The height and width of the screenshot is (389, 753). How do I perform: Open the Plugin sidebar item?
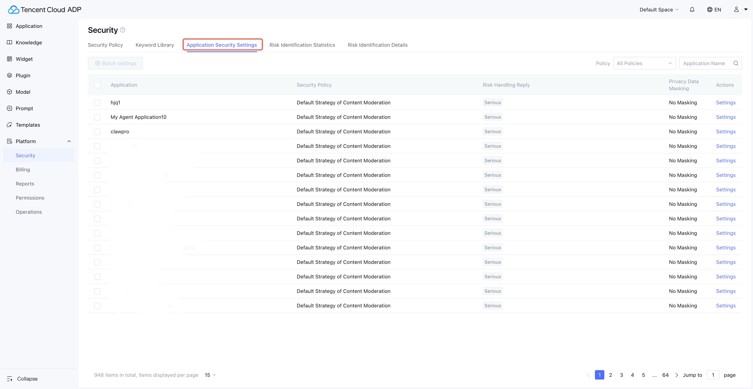[x=23, y=76]
